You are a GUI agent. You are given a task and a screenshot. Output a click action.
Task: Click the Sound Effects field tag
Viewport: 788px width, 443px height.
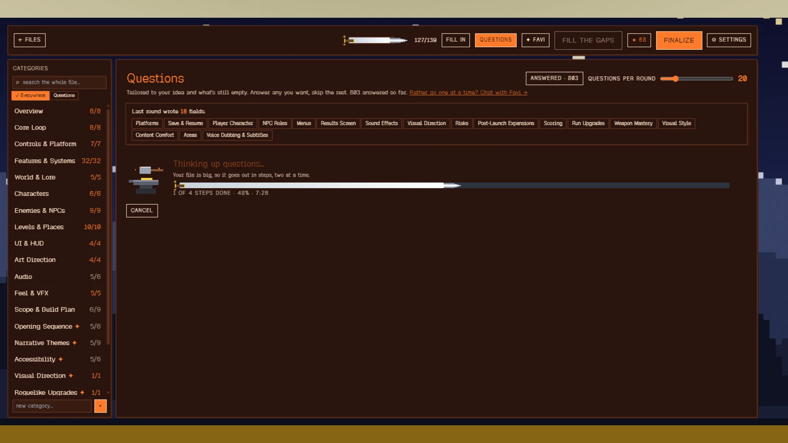click(x=382, y=124)
